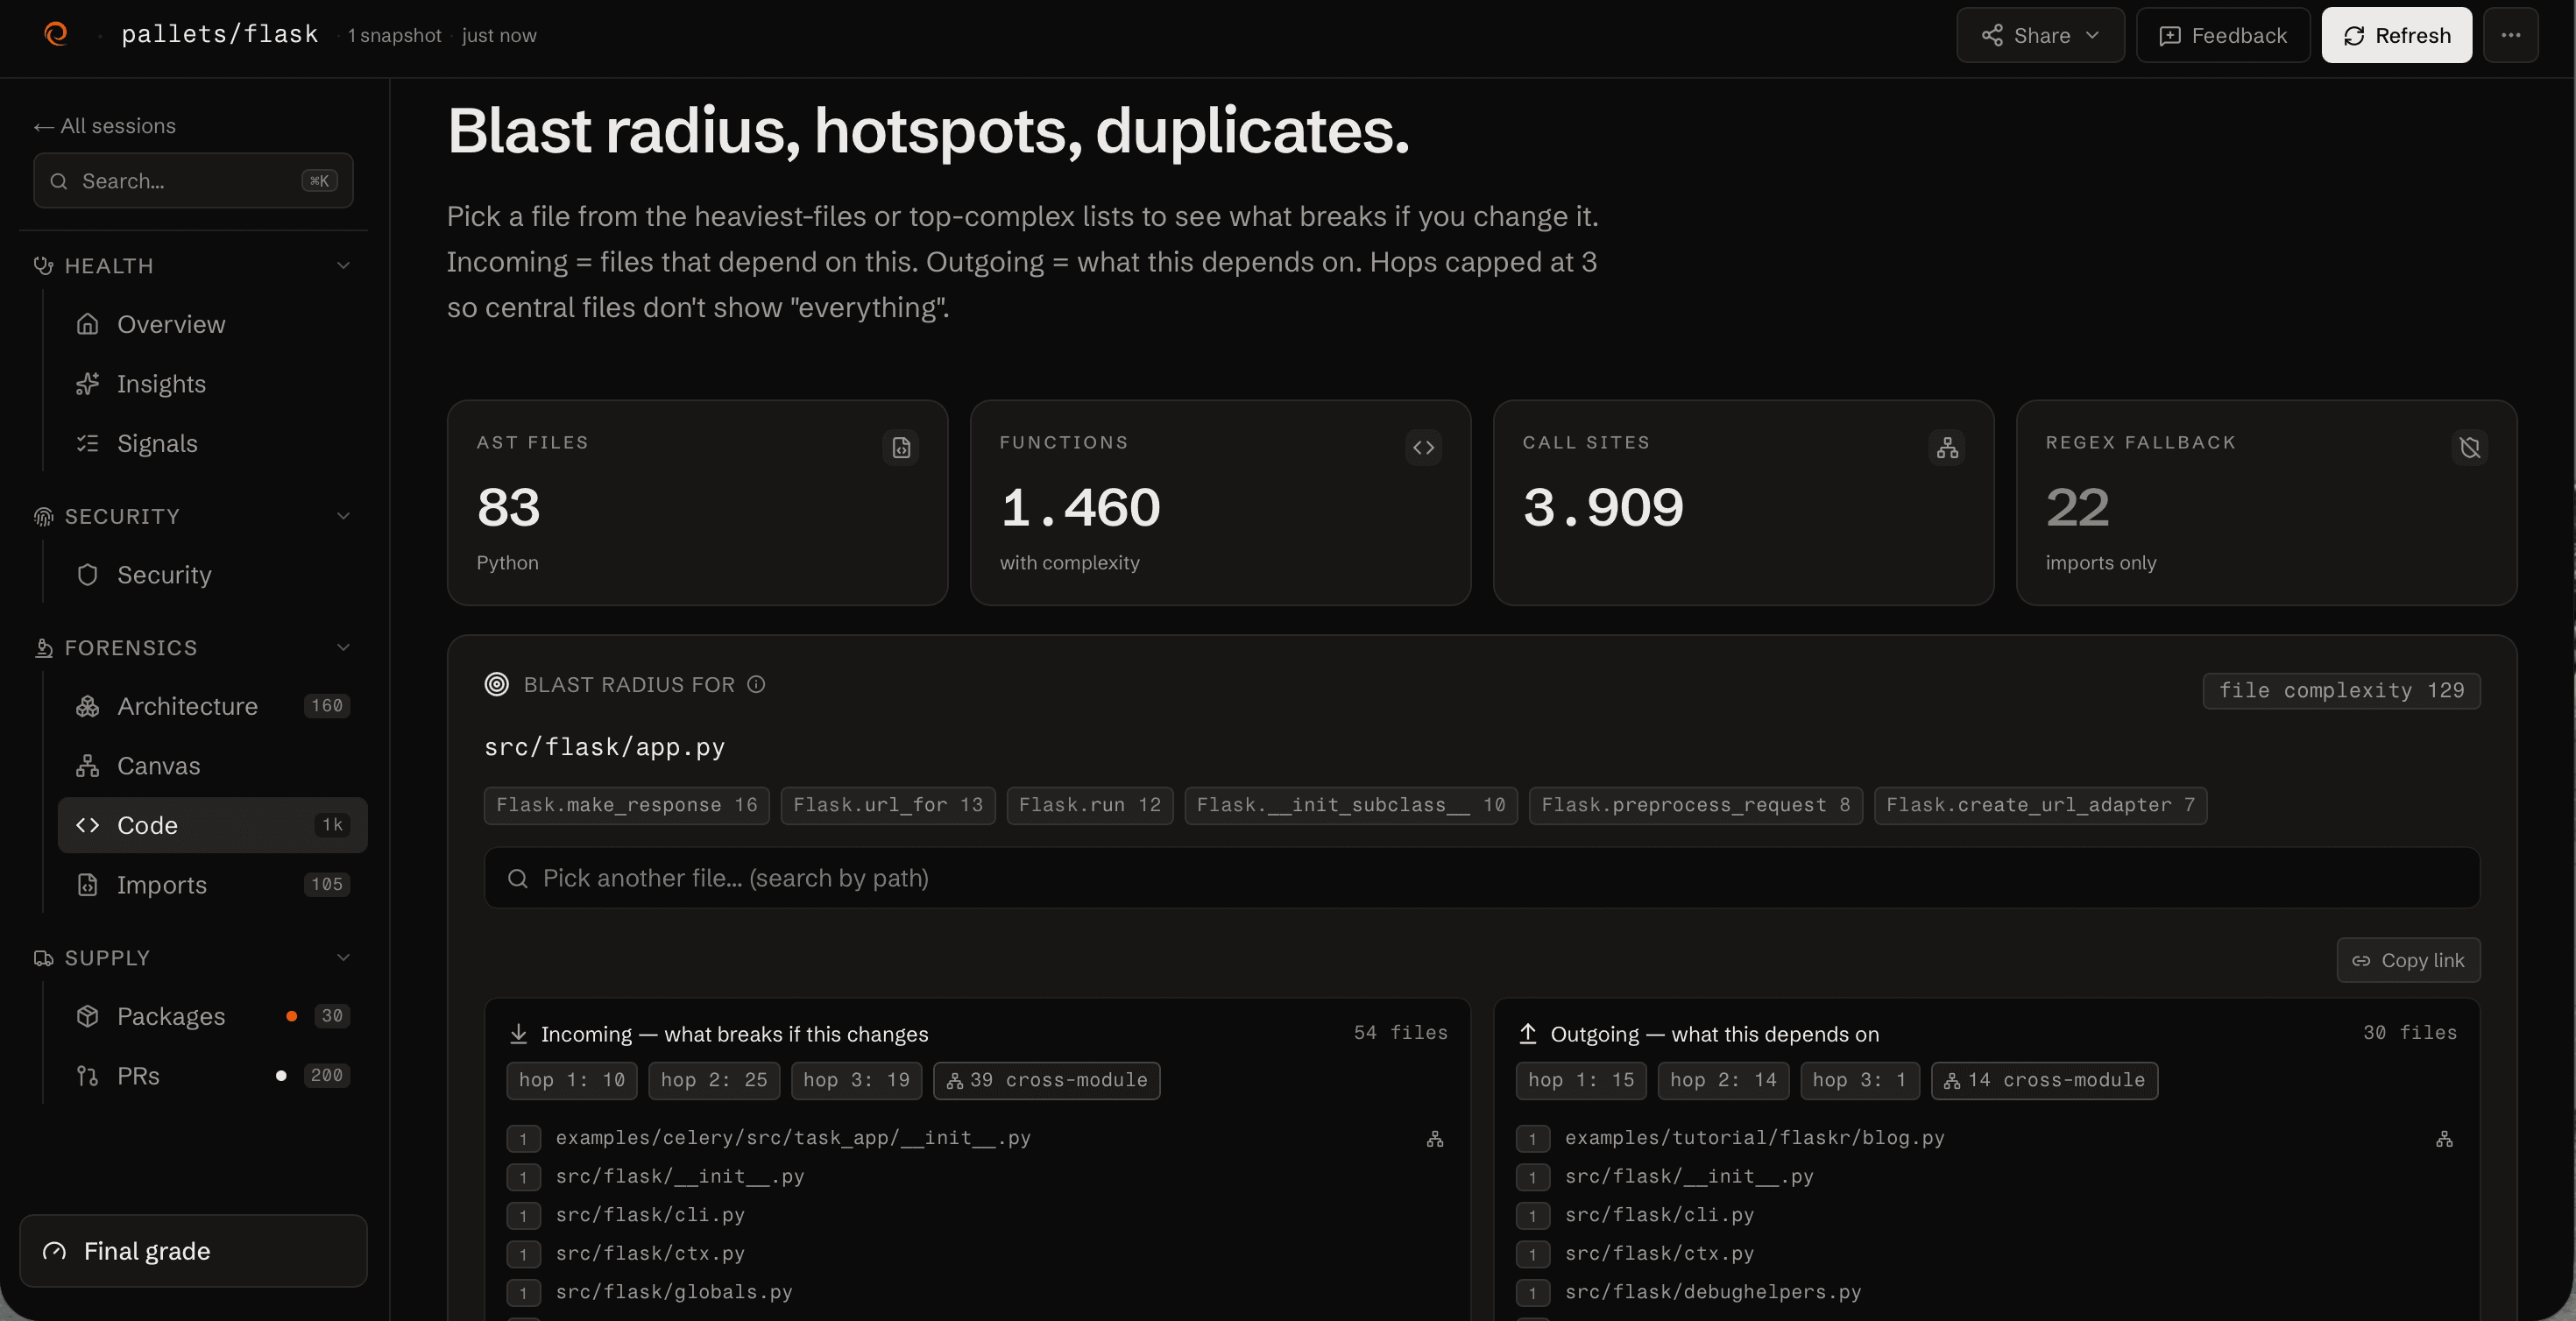The width and height of the screenshot is (2576, 1321).
Task: Toggle the 14 cross-module filter
Action: [x=2044, y=1081]
